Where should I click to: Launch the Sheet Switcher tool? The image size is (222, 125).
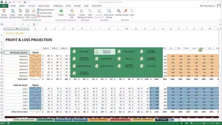[x=12, y=14]
